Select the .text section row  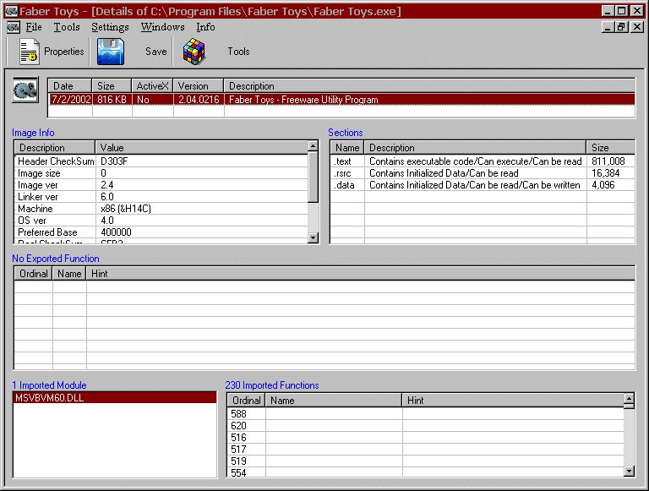point(483,161)
